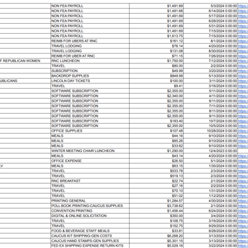
Task: Select the OFFICE EXPENSE cell
Action: click(x=90, y=161)
